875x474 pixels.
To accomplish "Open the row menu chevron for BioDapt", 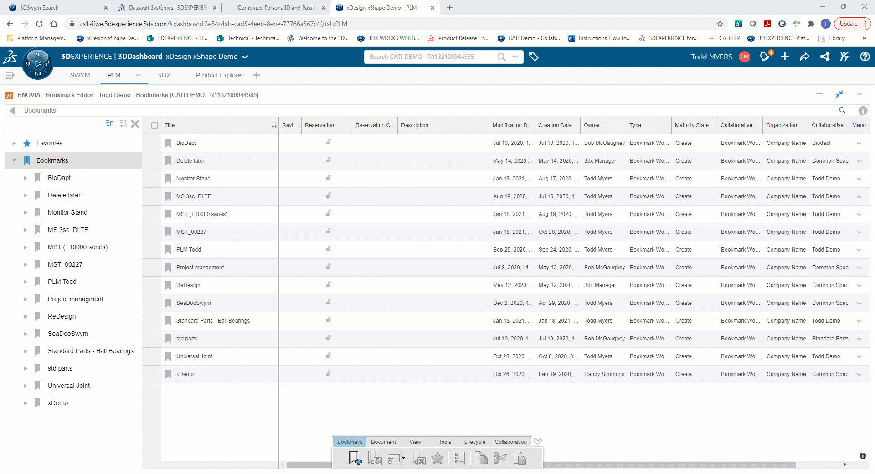I will coord(859,143).
